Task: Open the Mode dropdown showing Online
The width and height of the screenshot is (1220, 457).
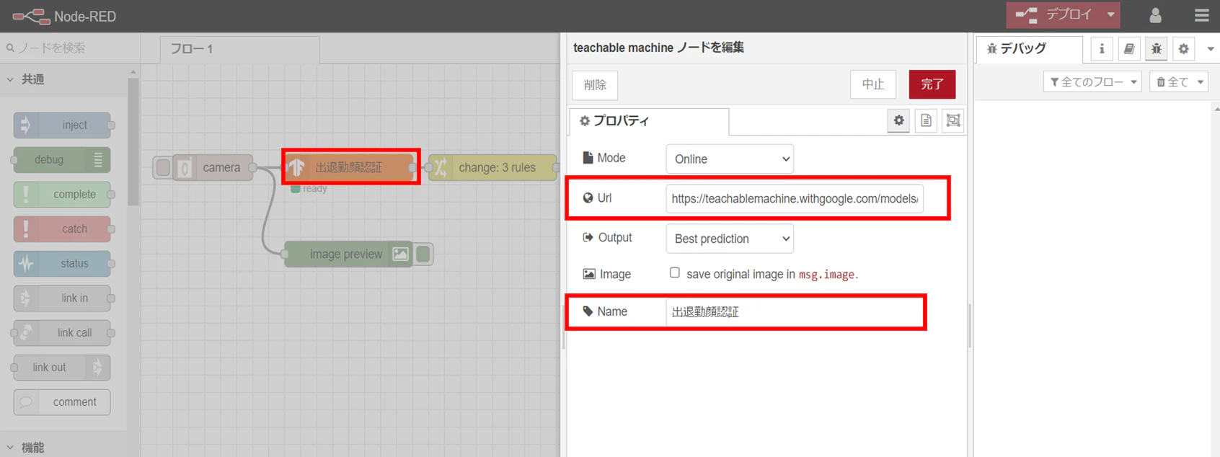Action: tap(730, 159)
